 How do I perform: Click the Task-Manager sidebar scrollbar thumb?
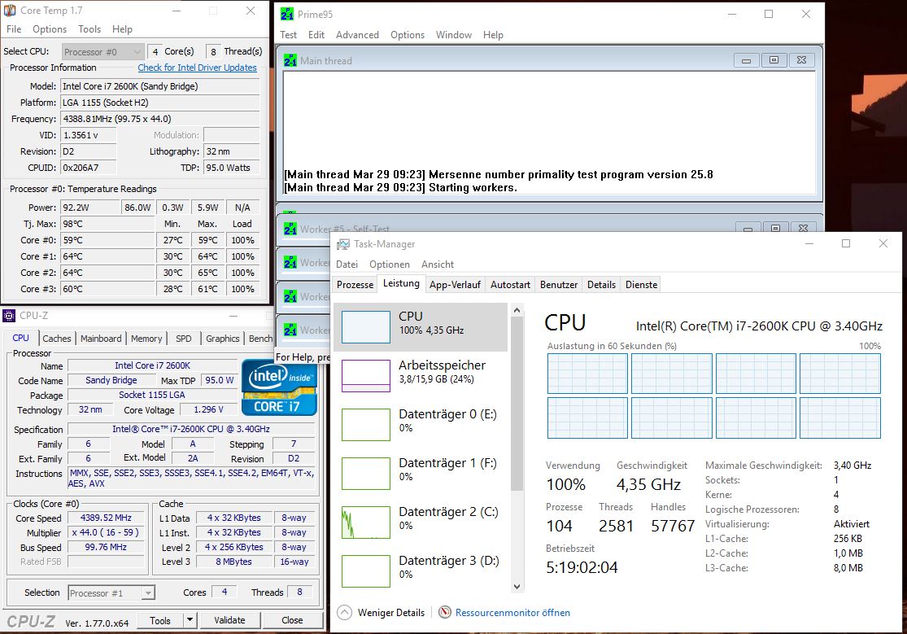(517, 404)
